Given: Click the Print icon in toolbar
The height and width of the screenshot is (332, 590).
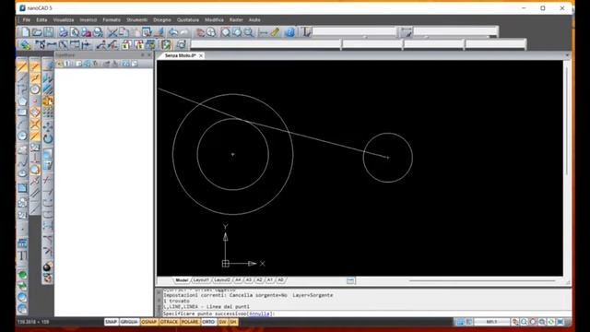Looking at the screenshot, I should (x=64, y=32).
